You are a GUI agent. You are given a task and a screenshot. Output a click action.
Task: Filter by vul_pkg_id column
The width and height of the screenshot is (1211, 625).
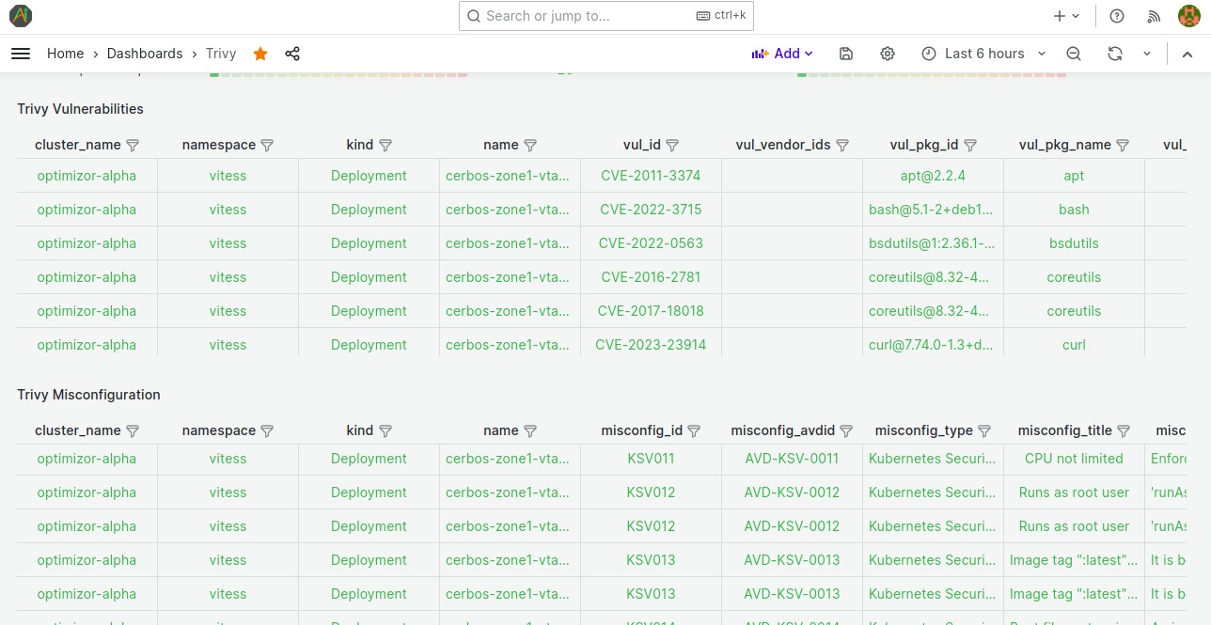pos(970,146)
